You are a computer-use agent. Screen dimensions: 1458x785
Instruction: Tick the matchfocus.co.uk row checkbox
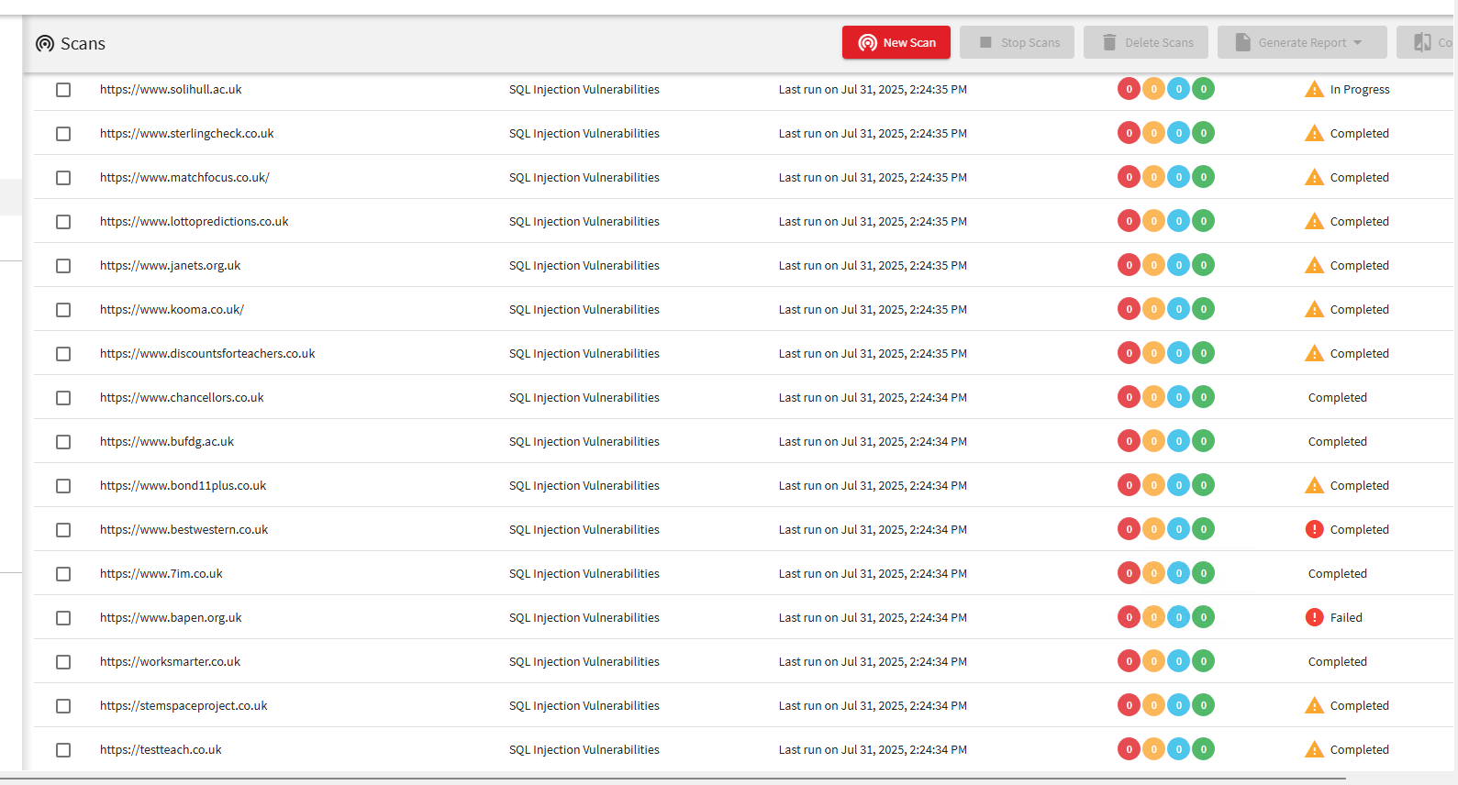tap(63, 178)
